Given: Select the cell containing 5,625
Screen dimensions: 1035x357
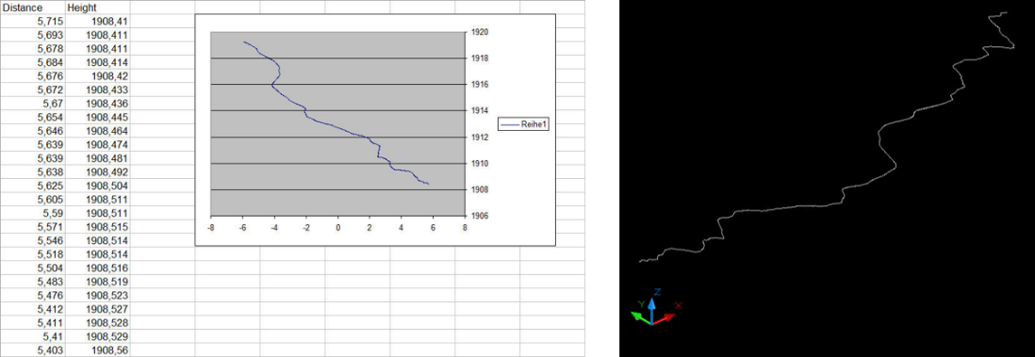Looking at the screenshot, I should tap(33, 186).
